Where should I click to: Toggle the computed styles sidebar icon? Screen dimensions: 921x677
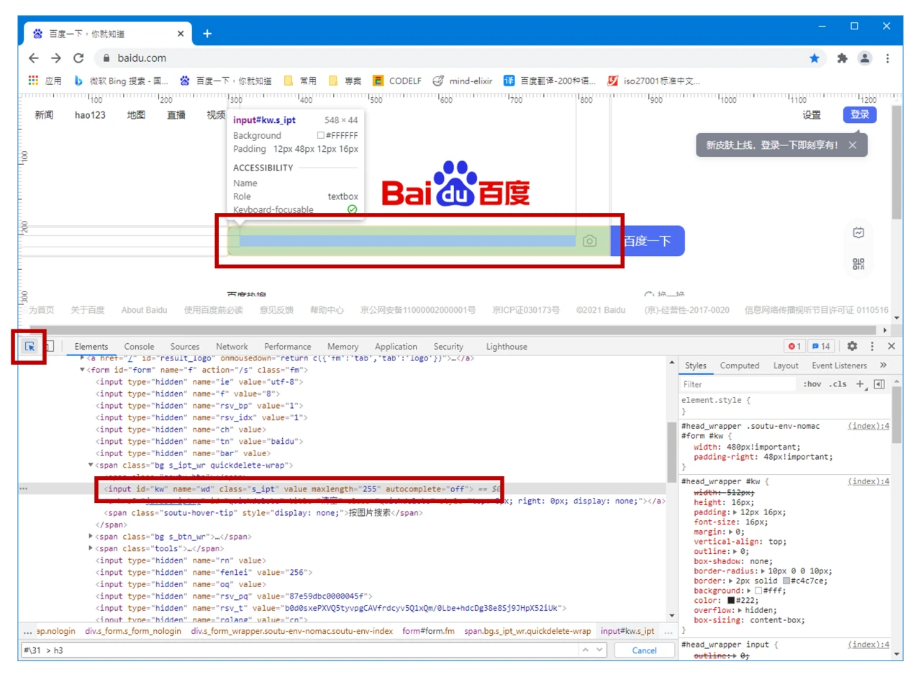click(878, 385)
